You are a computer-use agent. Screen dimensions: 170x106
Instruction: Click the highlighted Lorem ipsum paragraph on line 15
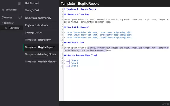(117, 49)
